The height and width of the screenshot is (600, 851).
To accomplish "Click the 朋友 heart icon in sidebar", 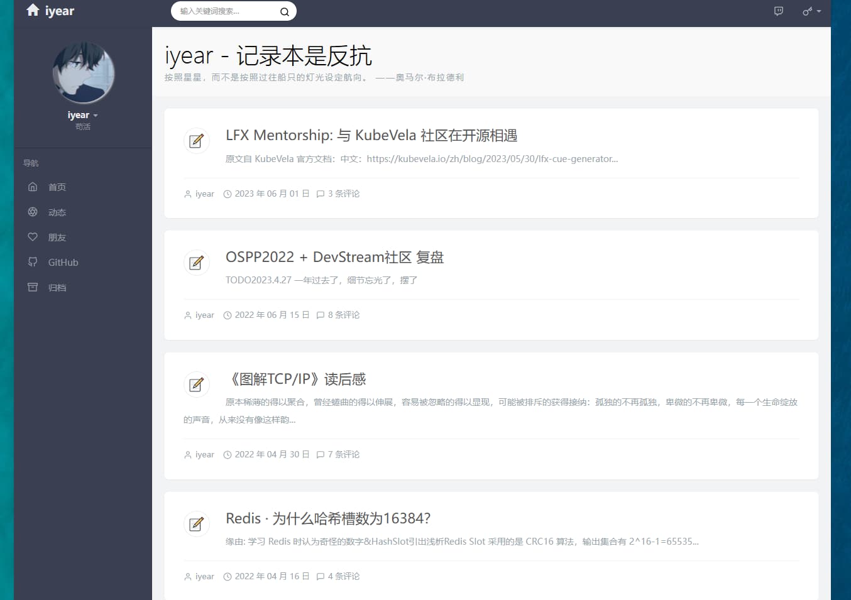I will [x=33, y=237].
